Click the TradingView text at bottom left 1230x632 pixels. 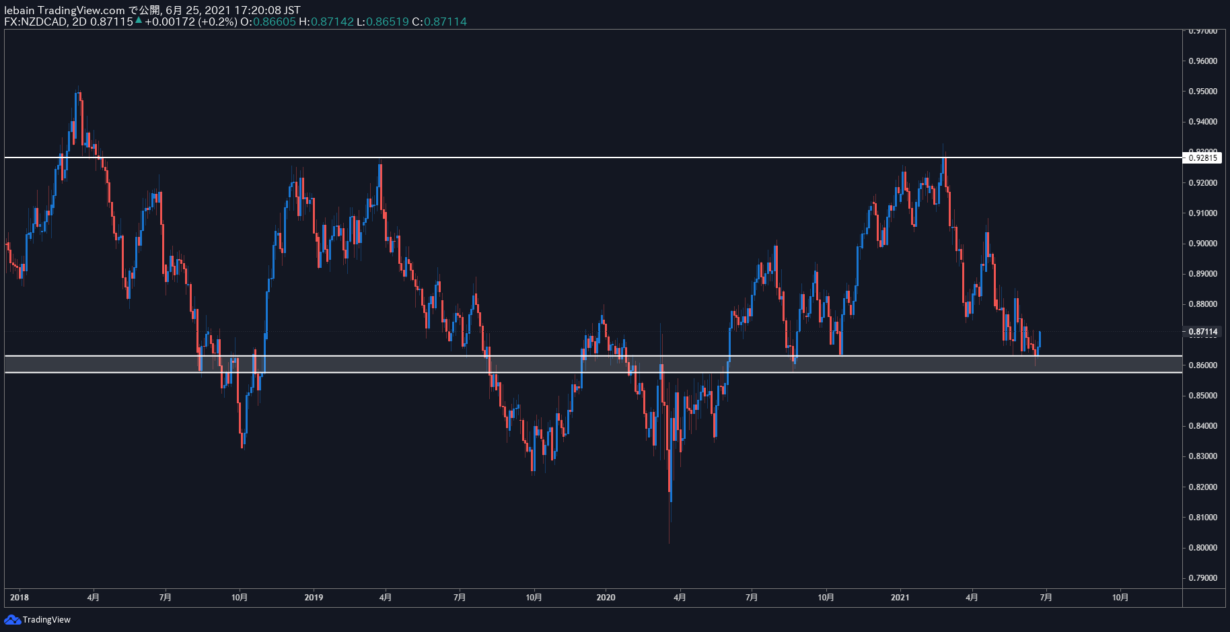pyautogui.click(x=46, y=620)
